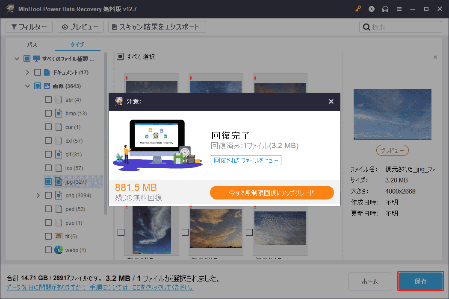Screen dimensions: 449x299
Task: Click the key license registration icon
Action: click(x=358, y=9)
